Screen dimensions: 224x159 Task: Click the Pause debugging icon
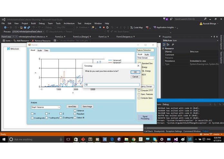pyautogui.click(x=100, y=27)
